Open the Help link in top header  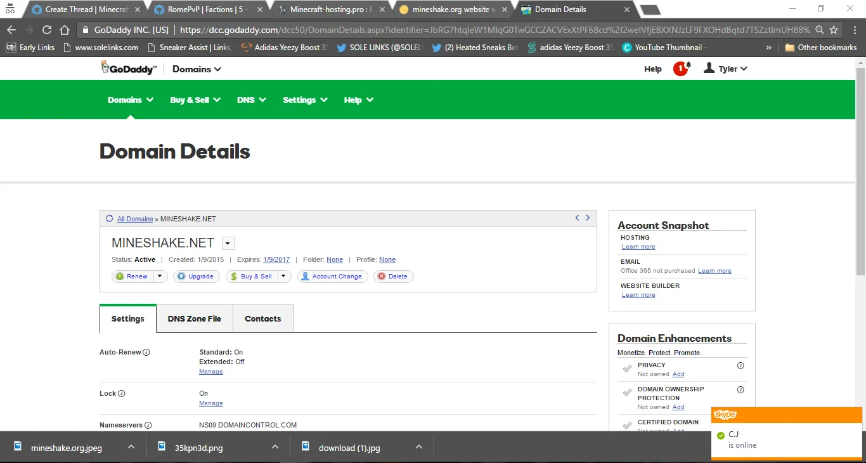(x=653, y=69)
